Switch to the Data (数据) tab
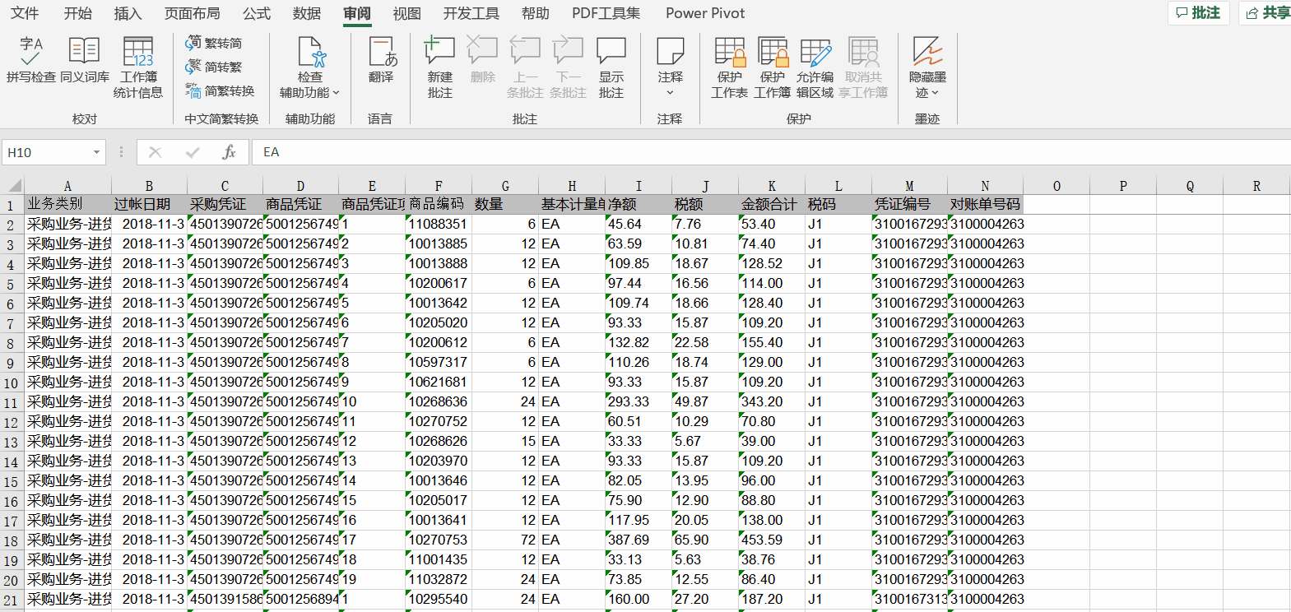The image size is (1291, 612). click(307, 13)
